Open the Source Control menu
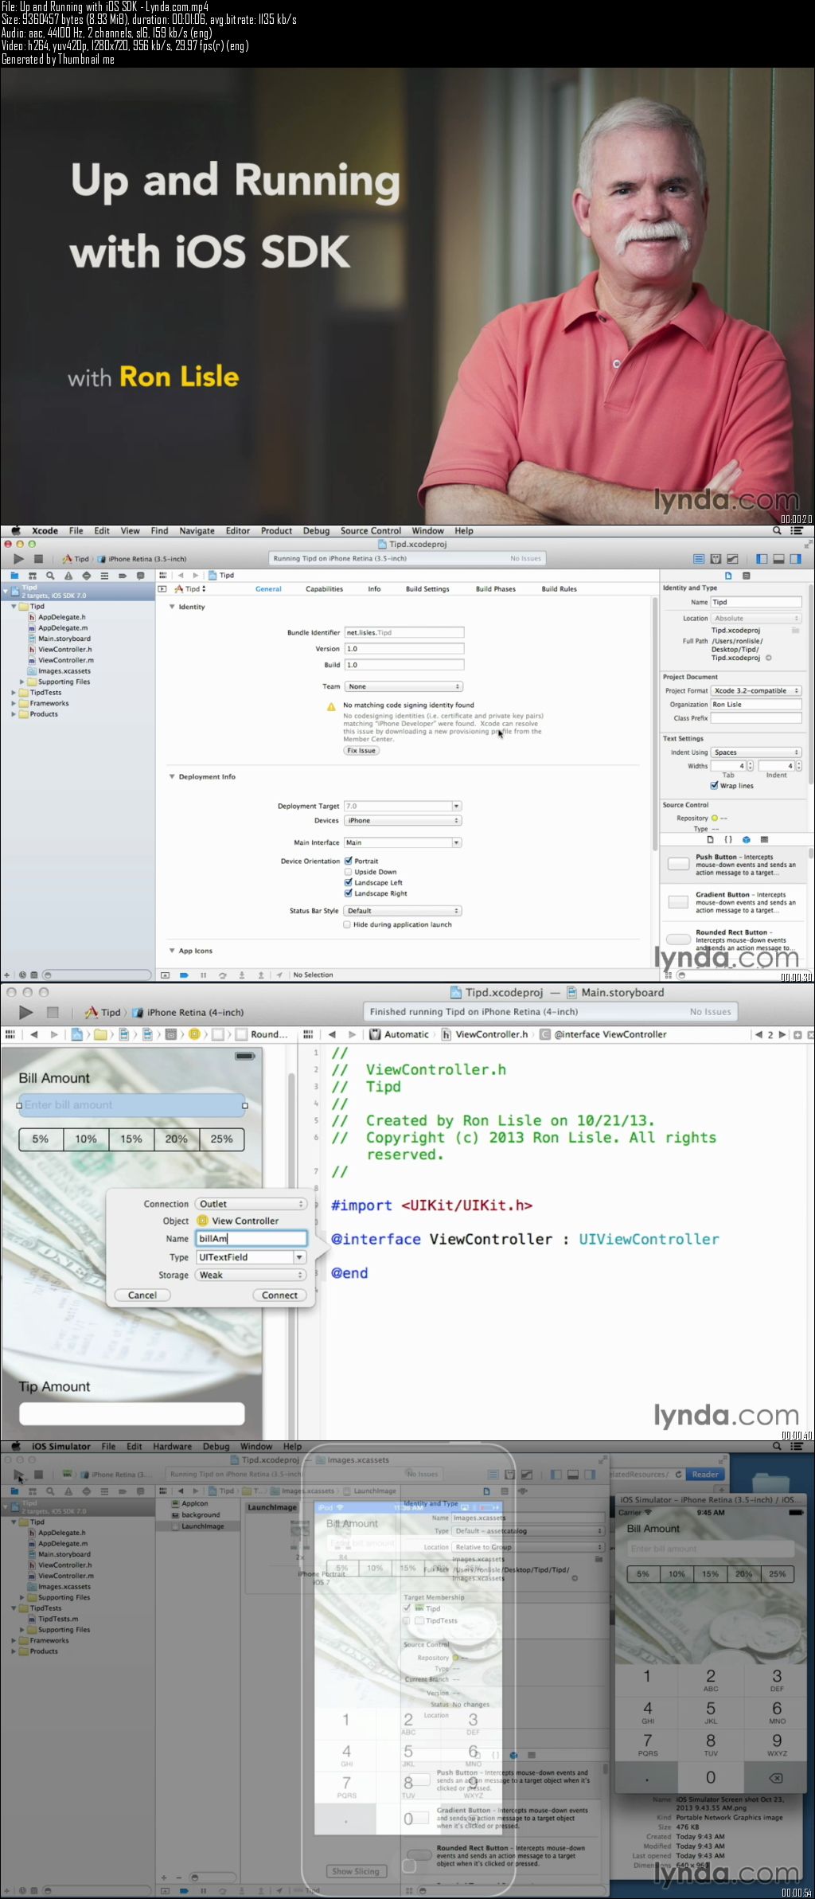Viewport: 815px width, 1899px height. (x=371, y=530)
